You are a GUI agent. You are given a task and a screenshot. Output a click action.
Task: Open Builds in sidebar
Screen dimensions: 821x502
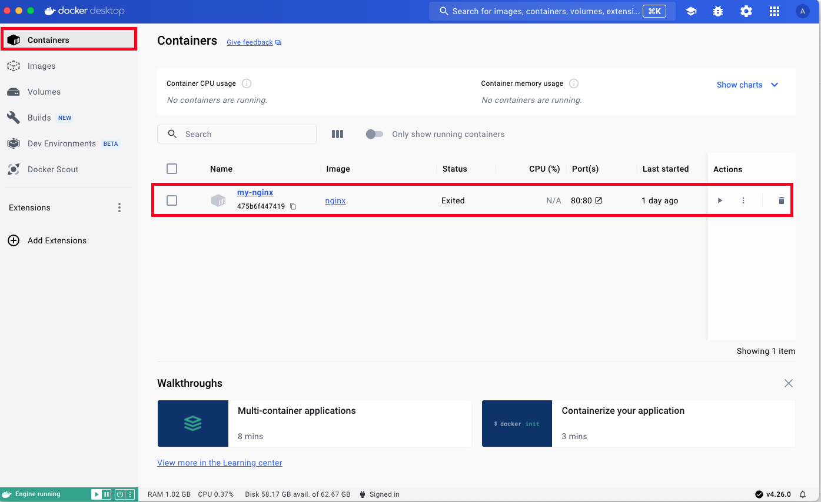point(69,118)
